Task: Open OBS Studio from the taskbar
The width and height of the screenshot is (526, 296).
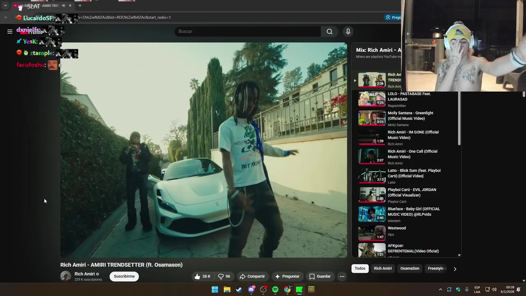Action: point(263,289)
